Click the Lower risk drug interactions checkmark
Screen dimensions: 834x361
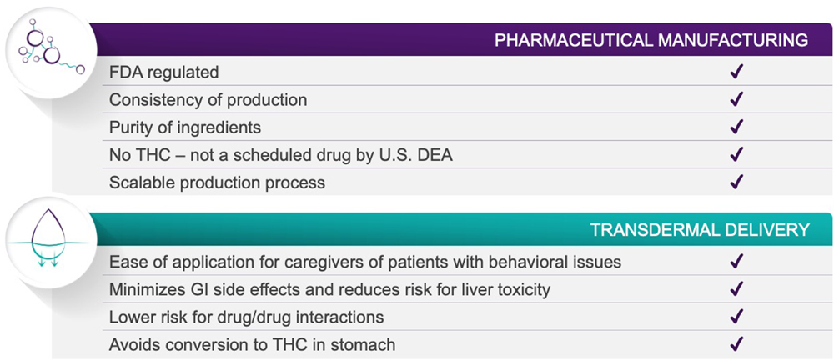[x=736, y=317]
